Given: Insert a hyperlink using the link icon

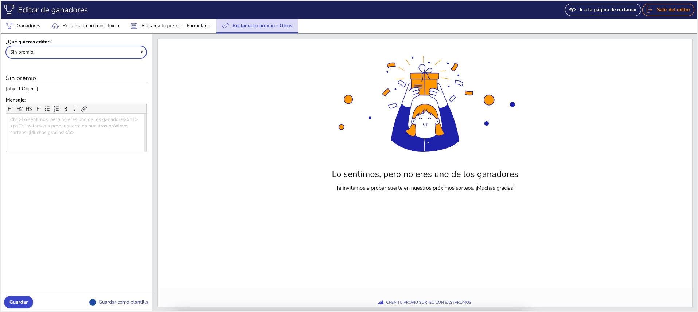Looking at the screenshot, I should 84,109.
